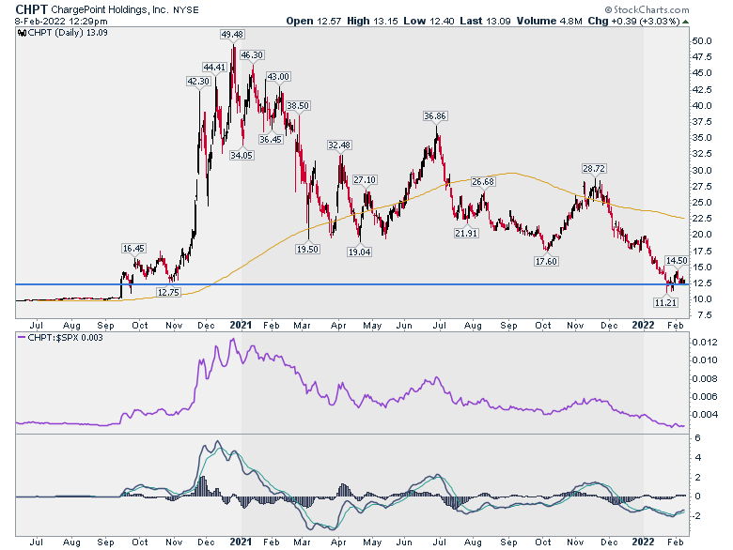Click the 50.0 price axis label
The width and height of the screenshot is (733, 550).
pyautogui.click(x=702, y=41)
